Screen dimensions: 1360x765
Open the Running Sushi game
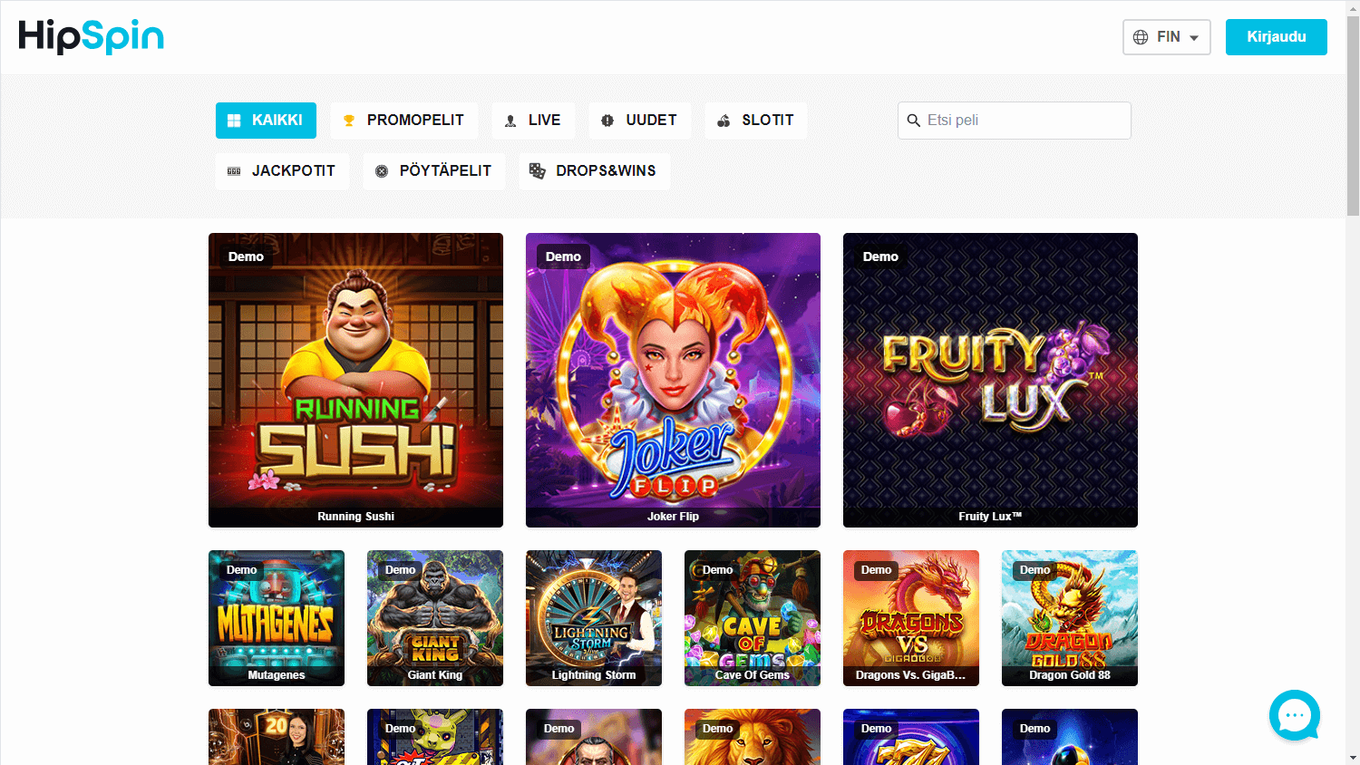(355, 380)
